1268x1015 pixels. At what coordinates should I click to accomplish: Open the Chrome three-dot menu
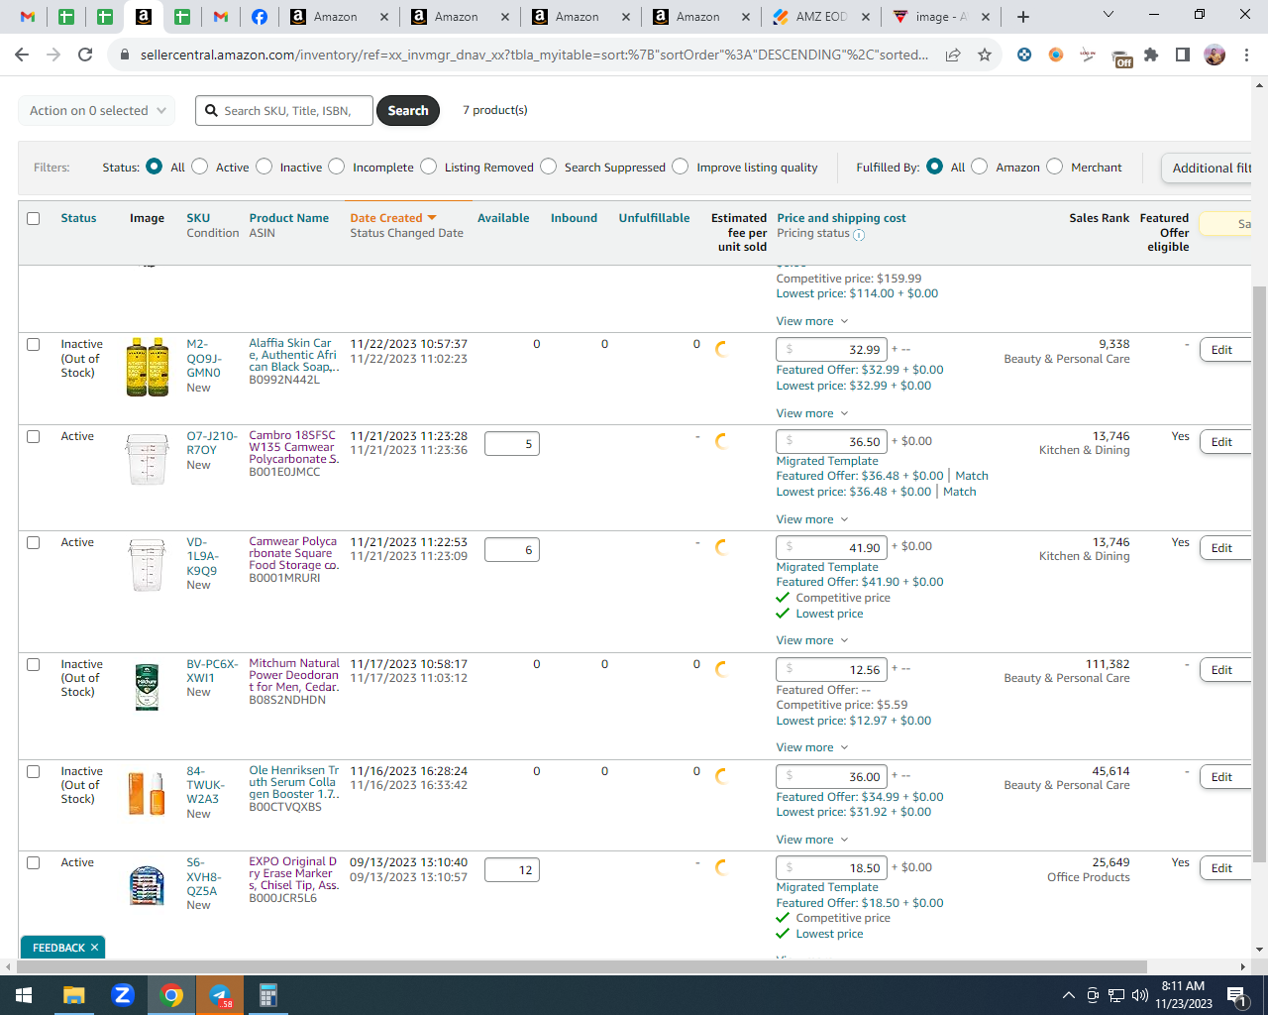1246,55
